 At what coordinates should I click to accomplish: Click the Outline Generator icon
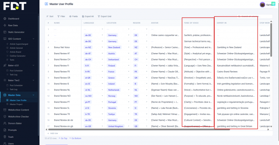(x=7, y=56)
